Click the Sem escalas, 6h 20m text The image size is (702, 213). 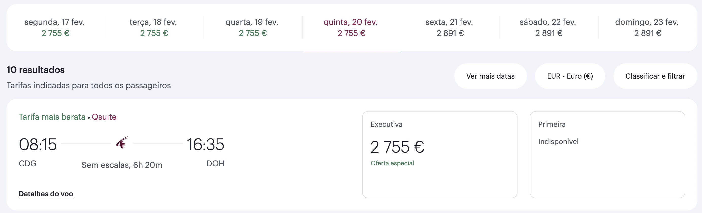click(x=122, y=165)
